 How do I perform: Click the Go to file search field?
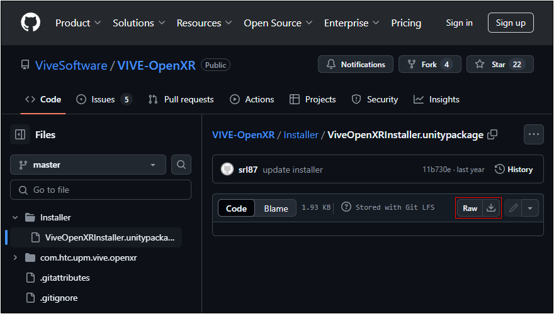[x=101, y=190]
